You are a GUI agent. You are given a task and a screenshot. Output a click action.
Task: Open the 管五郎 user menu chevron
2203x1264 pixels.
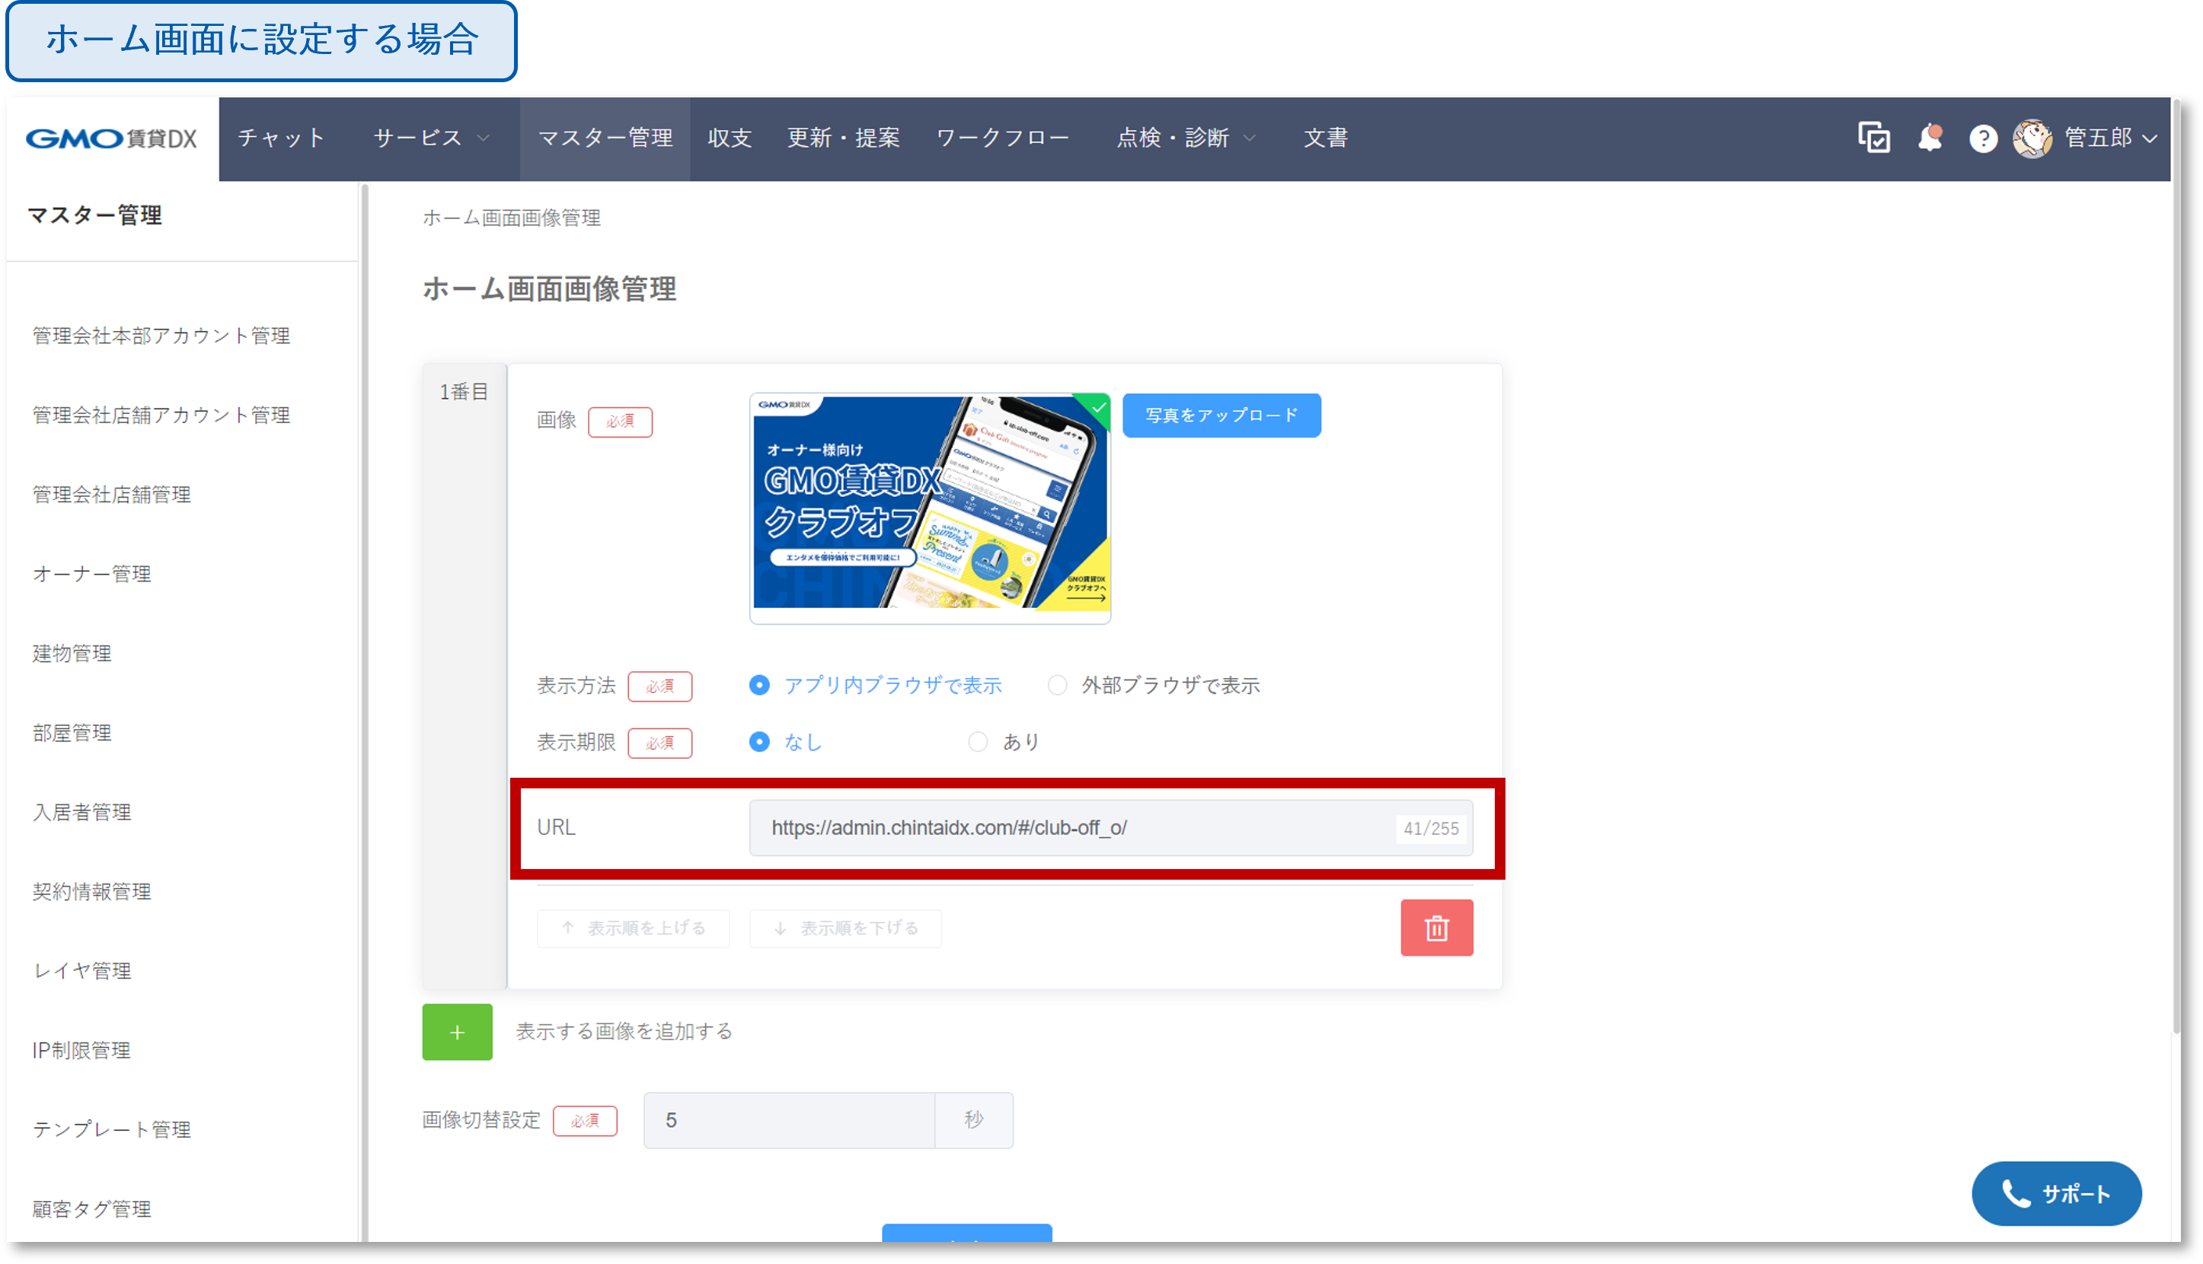pyautogui.click(x=2150, y=139)
